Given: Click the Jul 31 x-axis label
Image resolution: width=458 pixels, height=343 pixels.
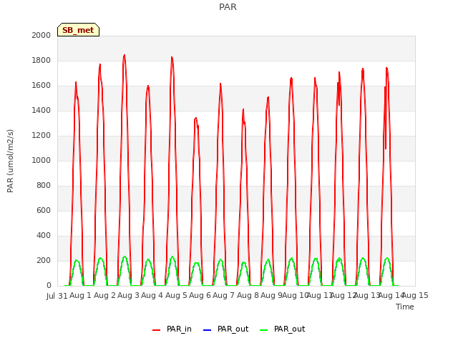Looking at the screenshot, I should pos(57,297).
